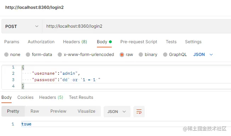The width and height of the screenshot is (231, 136).
Task: Click the "password" line in body editor
Action: coord(66,80)
